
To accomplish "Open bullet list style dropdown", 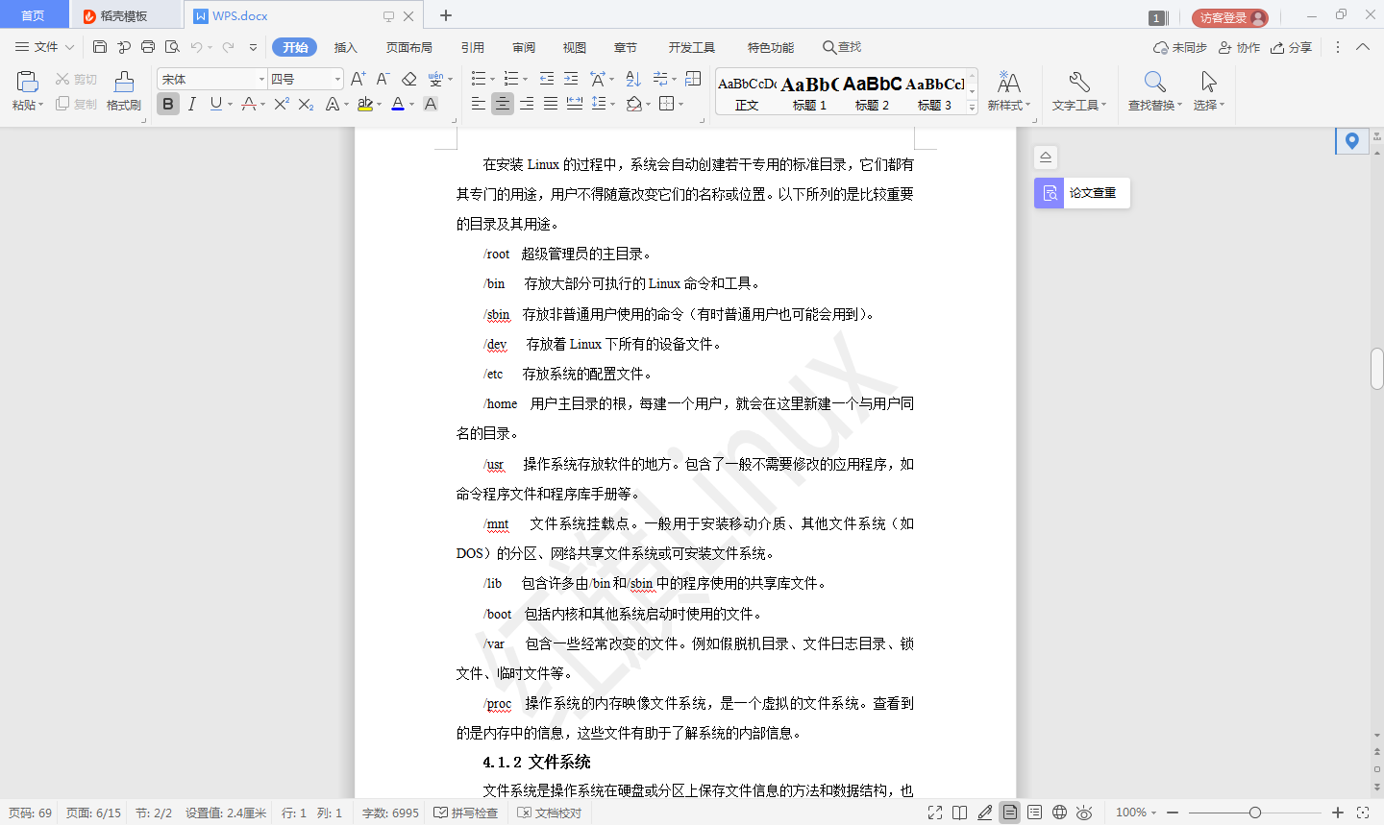I will (x=492, y=79).
